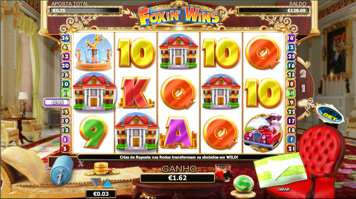The width and height of the screenshot is (356, 199).
Task: Click the fountain symbol on reel one
Action: (94, 52)
